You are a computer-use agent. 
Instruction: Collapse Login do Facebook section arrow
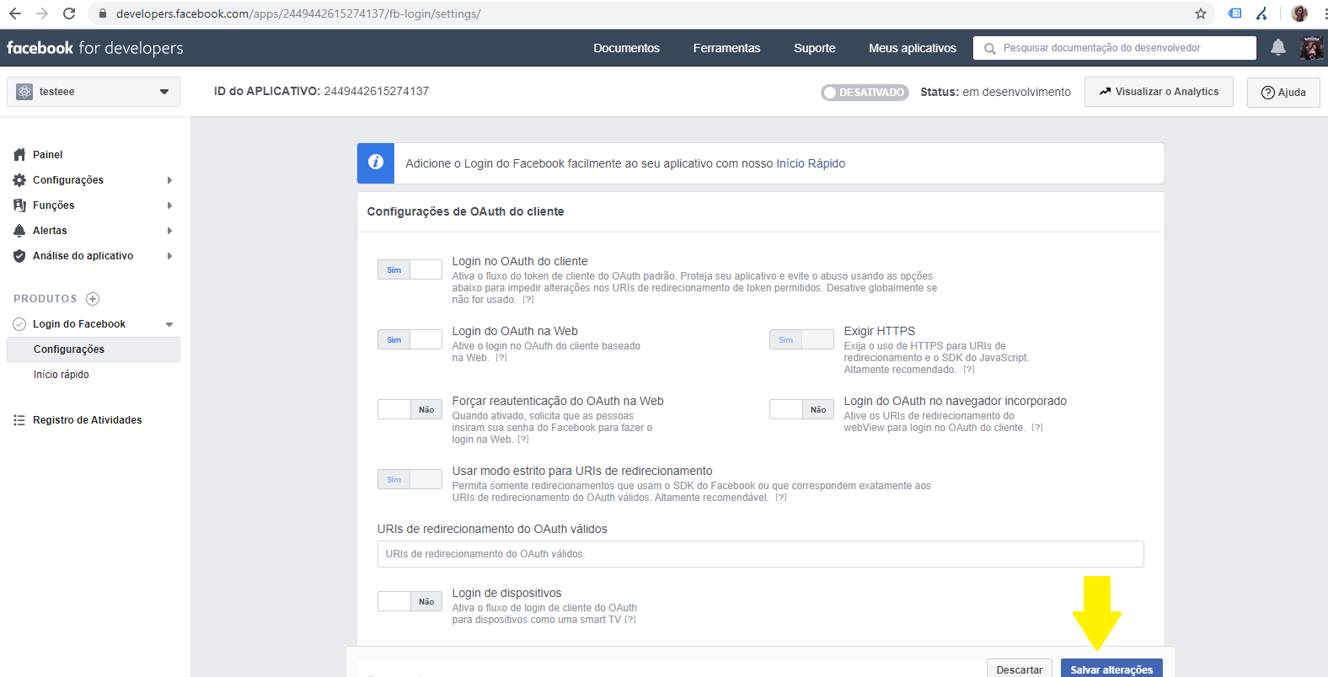169,324
